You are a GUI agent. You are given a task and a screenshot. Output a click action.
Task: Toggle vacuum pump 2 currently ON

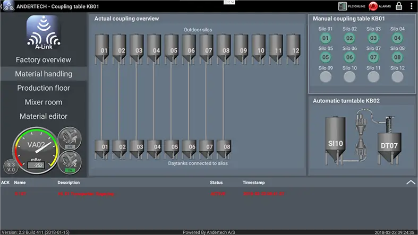(x=69, y=162)
